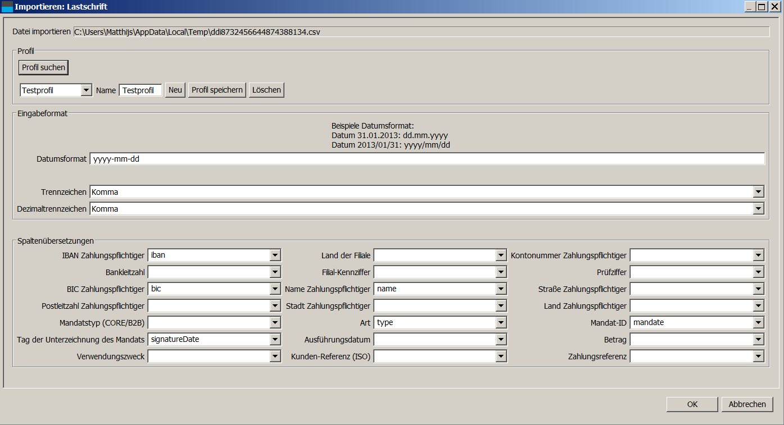Expand IBAN Zahlungspflichtiger column dropdown

(x=214, y=255)
